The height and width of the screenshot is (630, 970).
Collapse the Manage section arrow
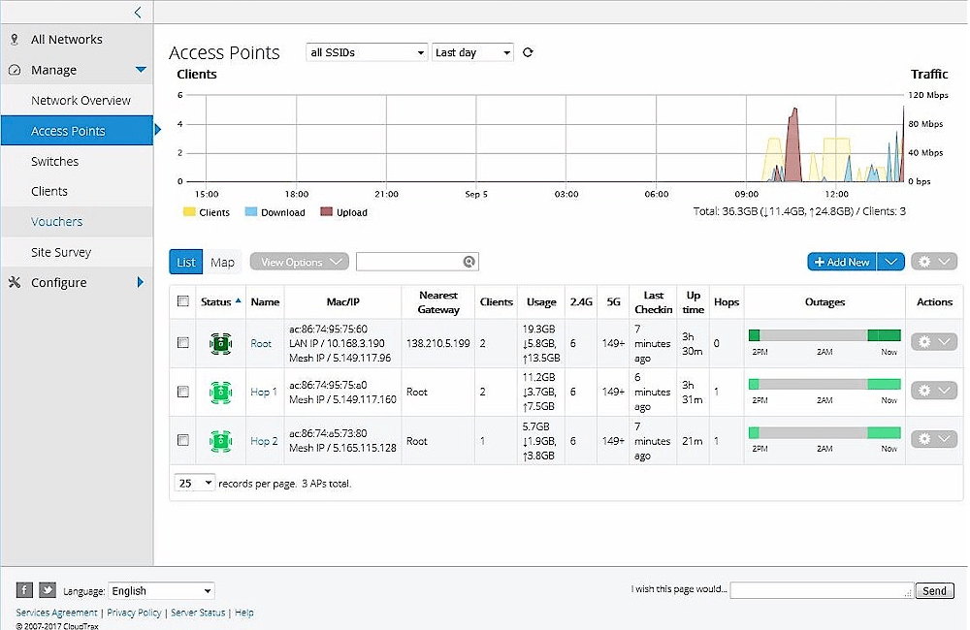141,70
